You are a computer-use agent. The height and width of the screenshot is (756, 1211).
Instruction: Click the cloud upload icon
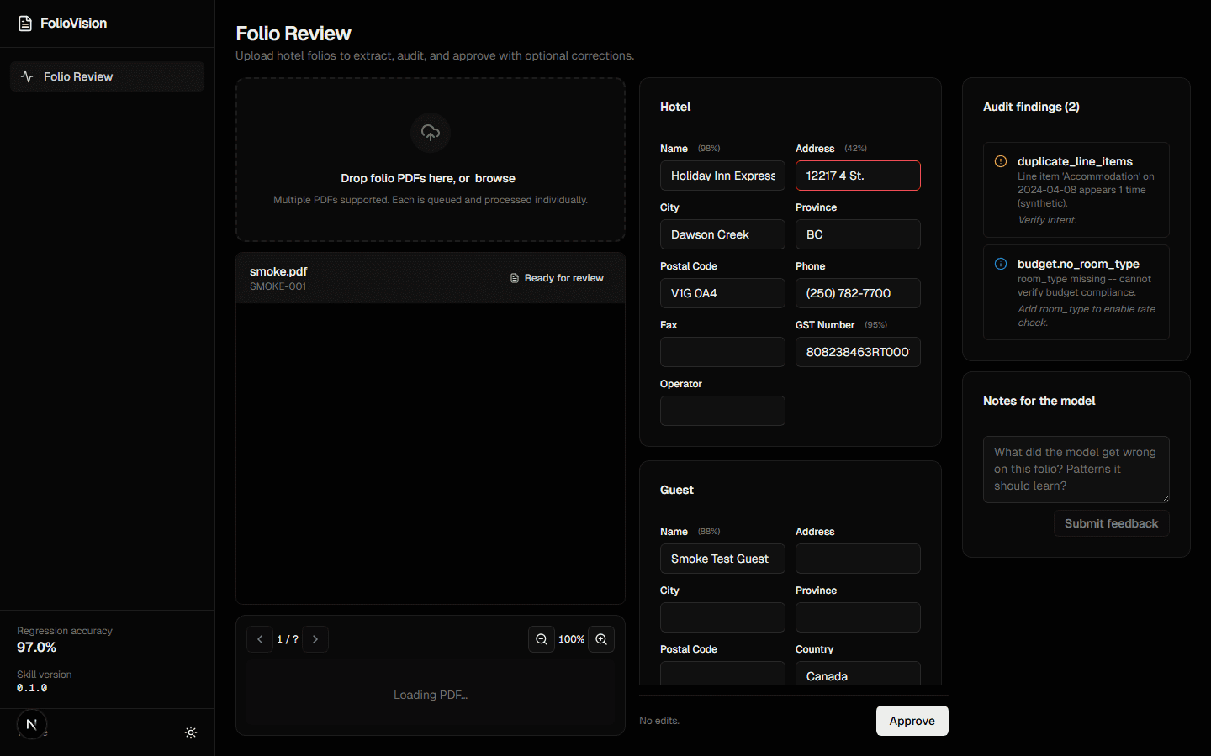tap(431, 133)
